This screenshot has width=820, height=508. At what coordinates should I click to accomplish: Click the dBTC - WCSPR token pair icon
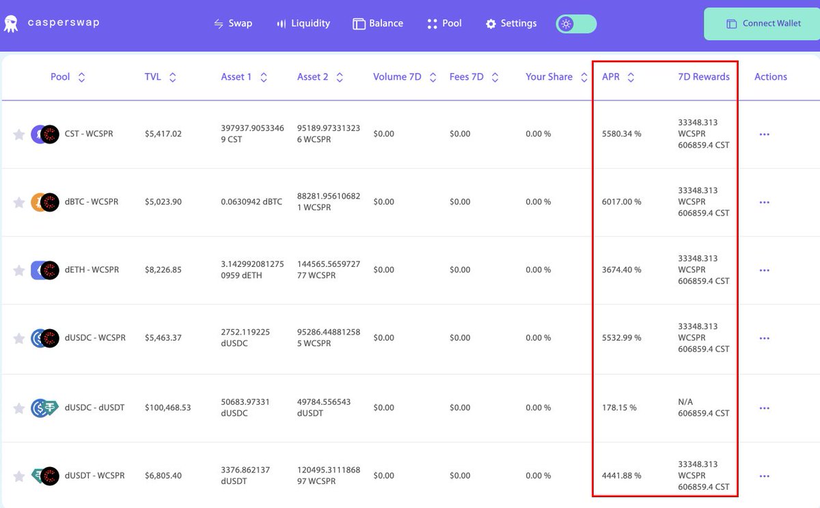pos(45,202)
